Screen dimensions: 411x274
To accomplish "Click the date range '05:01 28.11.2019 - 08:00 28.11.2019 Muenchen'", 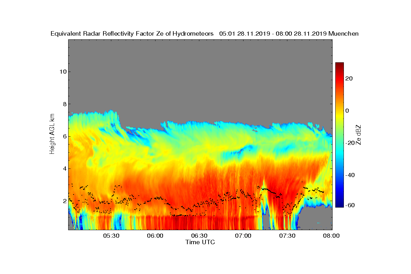I will coord(289,34).
